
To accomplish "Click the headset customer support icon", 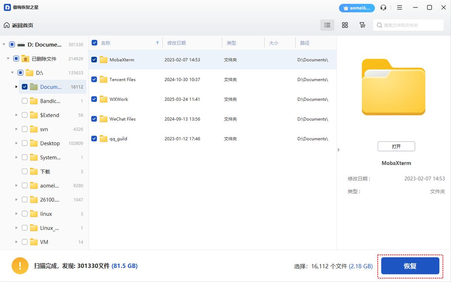I will [383, 8].
